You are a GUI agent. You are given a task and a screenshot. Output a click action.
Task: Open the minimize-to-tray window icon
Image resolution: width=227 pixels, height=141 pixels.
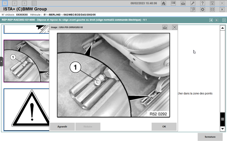212,3
